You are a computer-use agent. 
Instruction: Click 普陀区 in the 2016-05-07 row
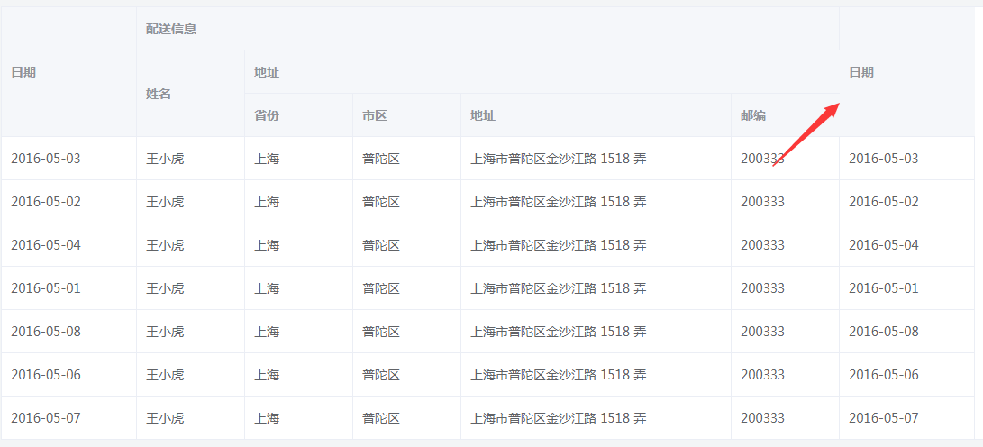(380, 418)
